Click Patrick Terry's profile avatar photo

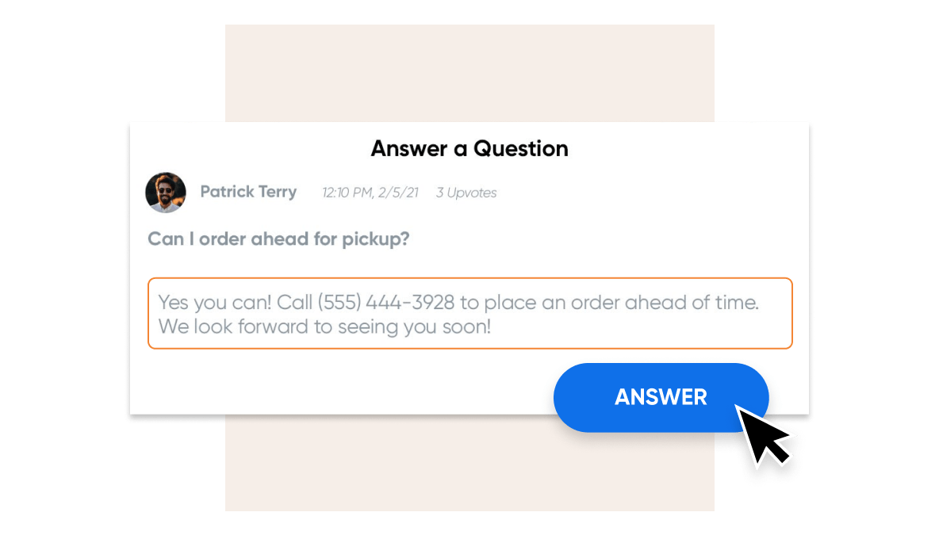165,193
